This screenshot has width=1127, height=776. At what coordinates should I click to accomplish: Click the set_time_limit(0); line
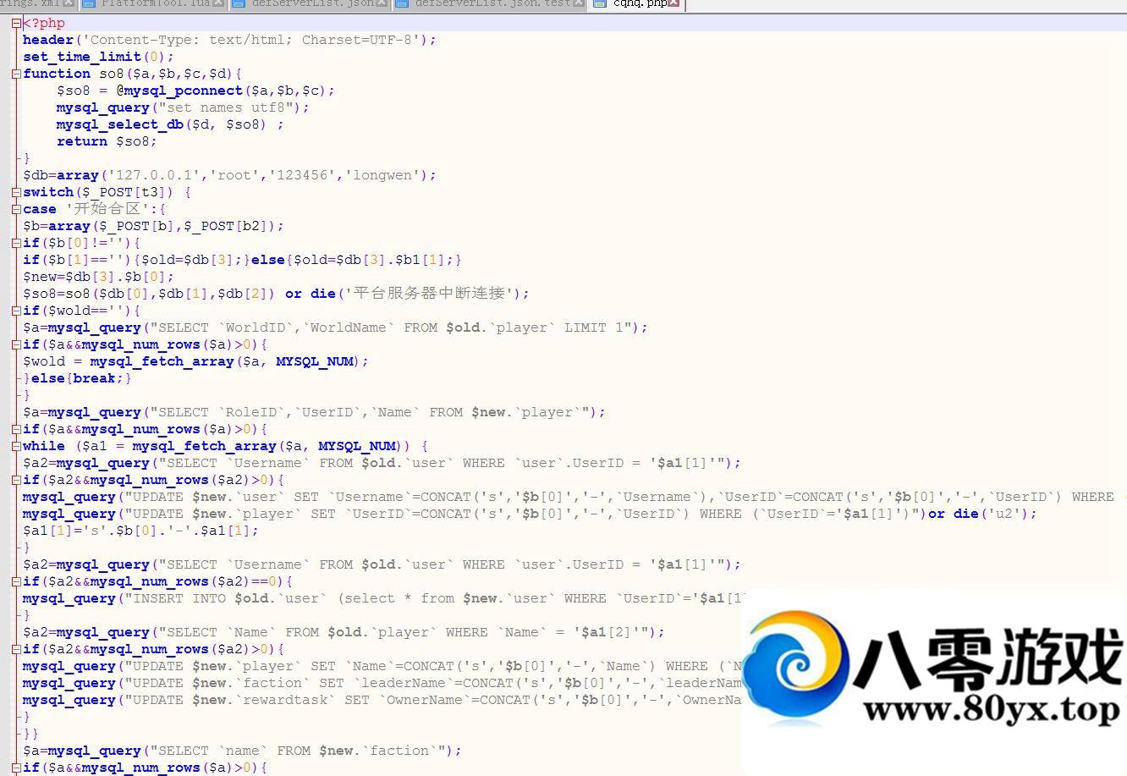(98, 57)
